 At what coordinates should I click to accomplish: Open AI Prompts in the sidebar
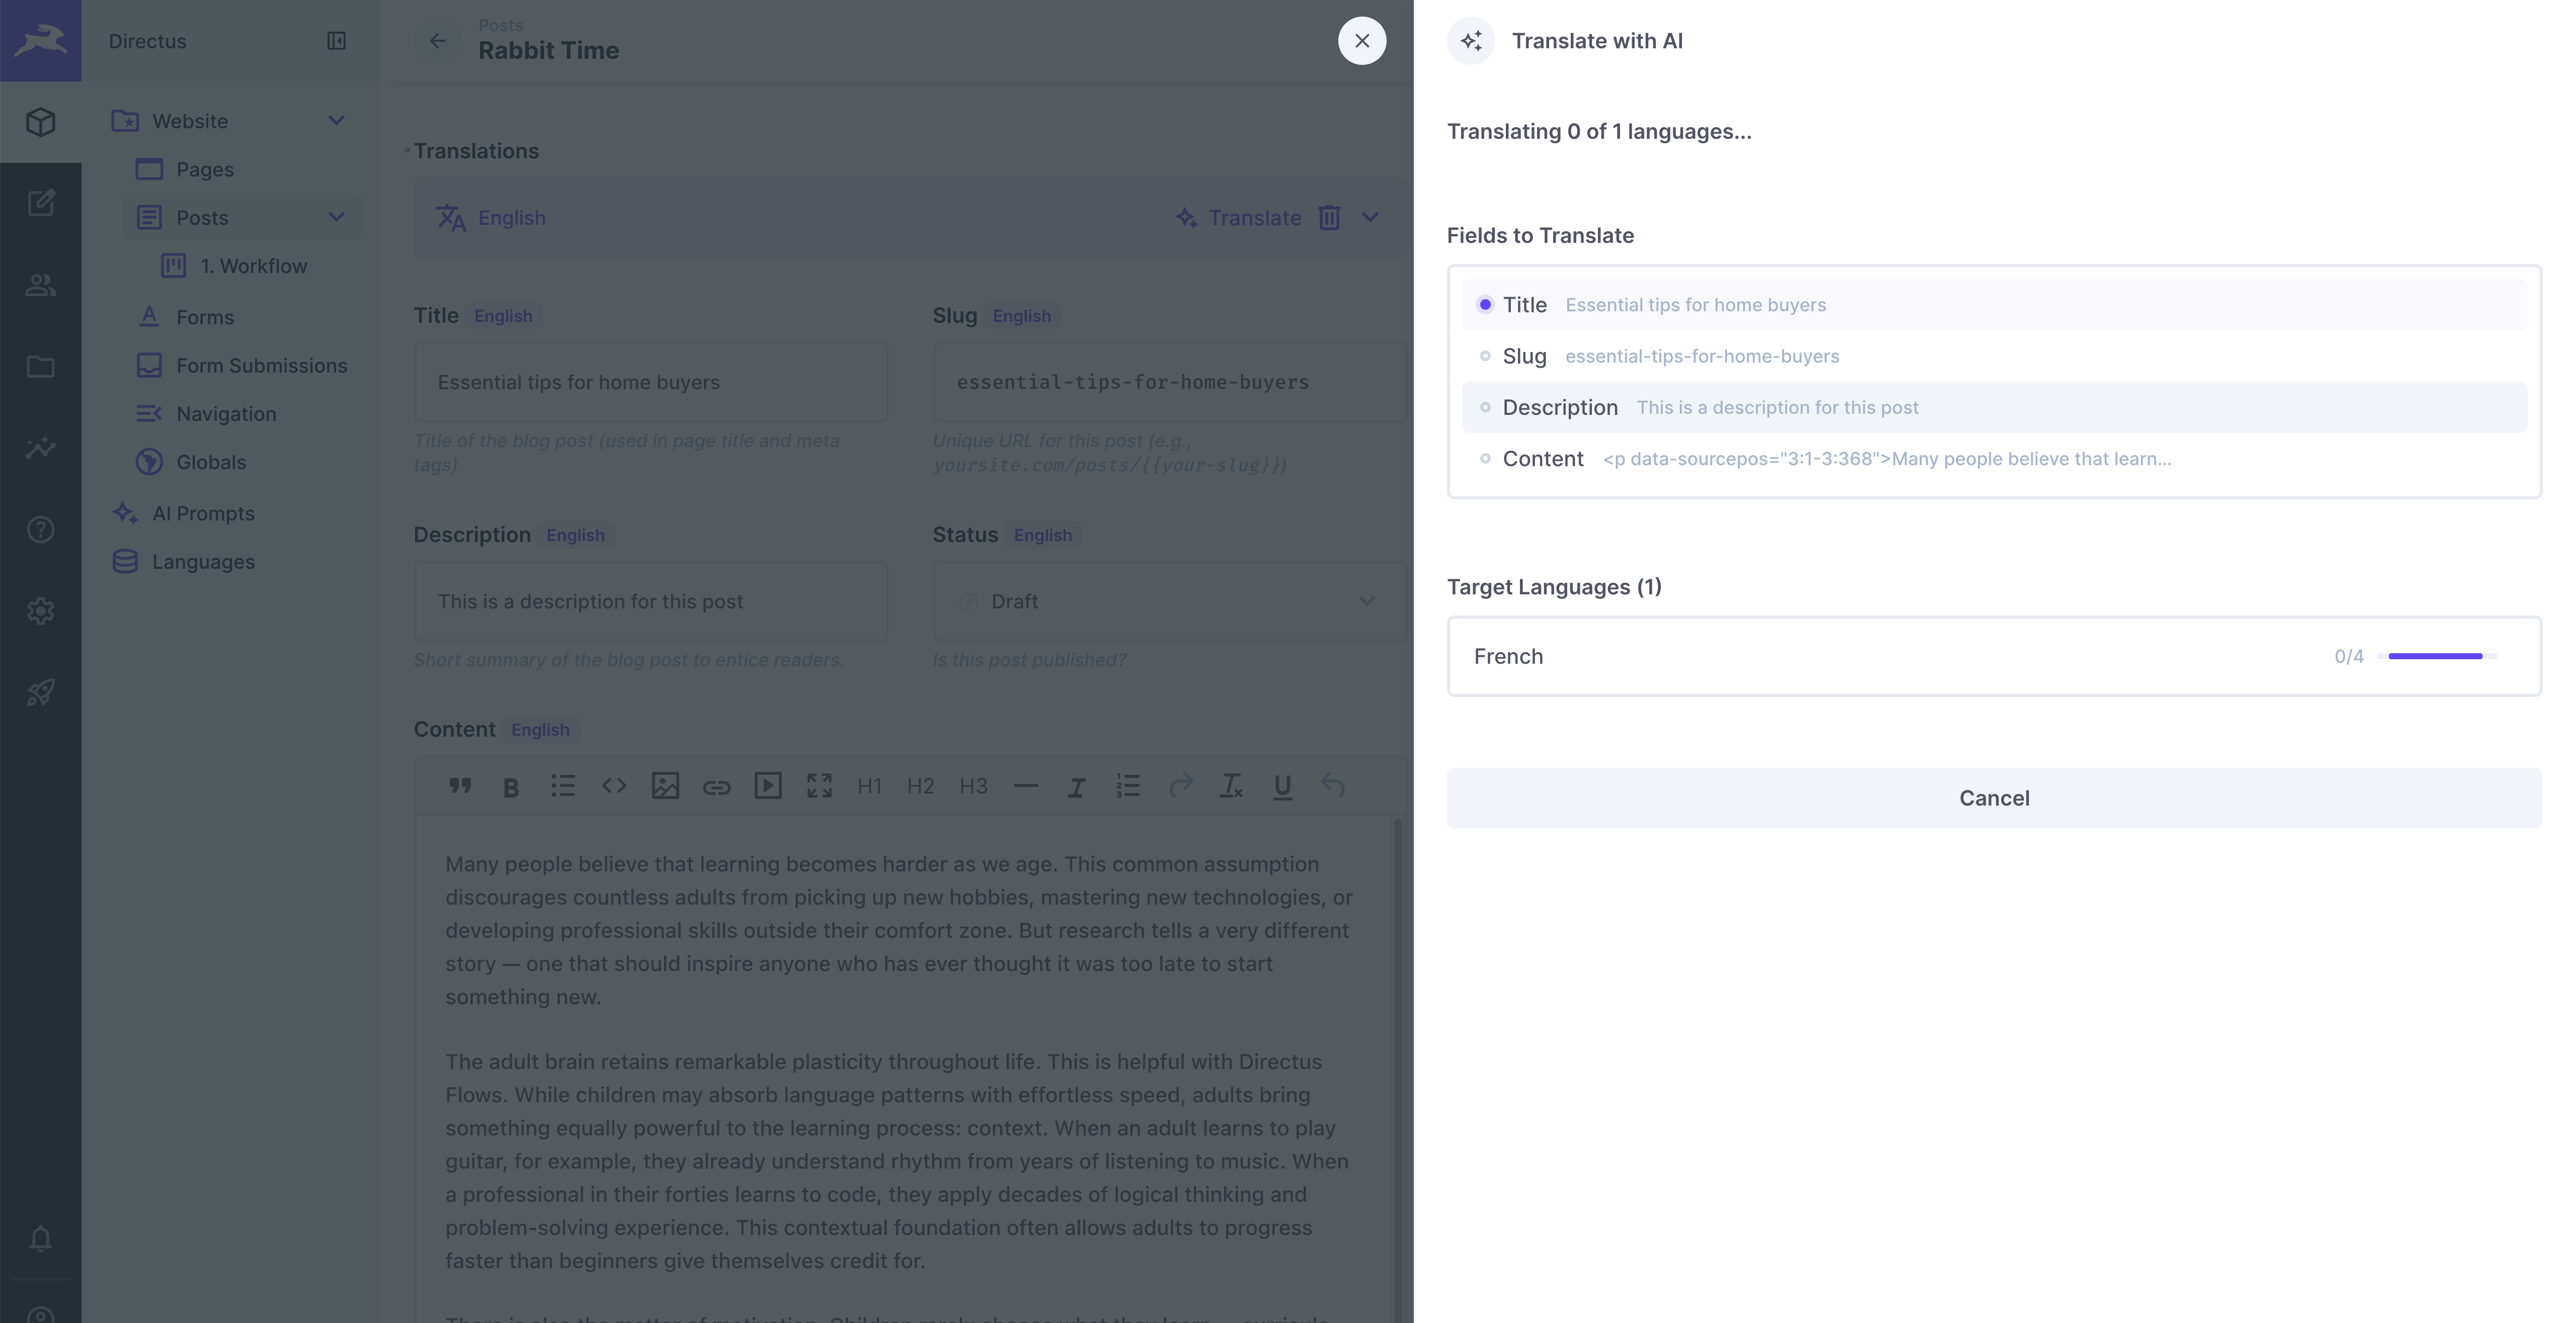pyautogui.click(x=204, y=512)
